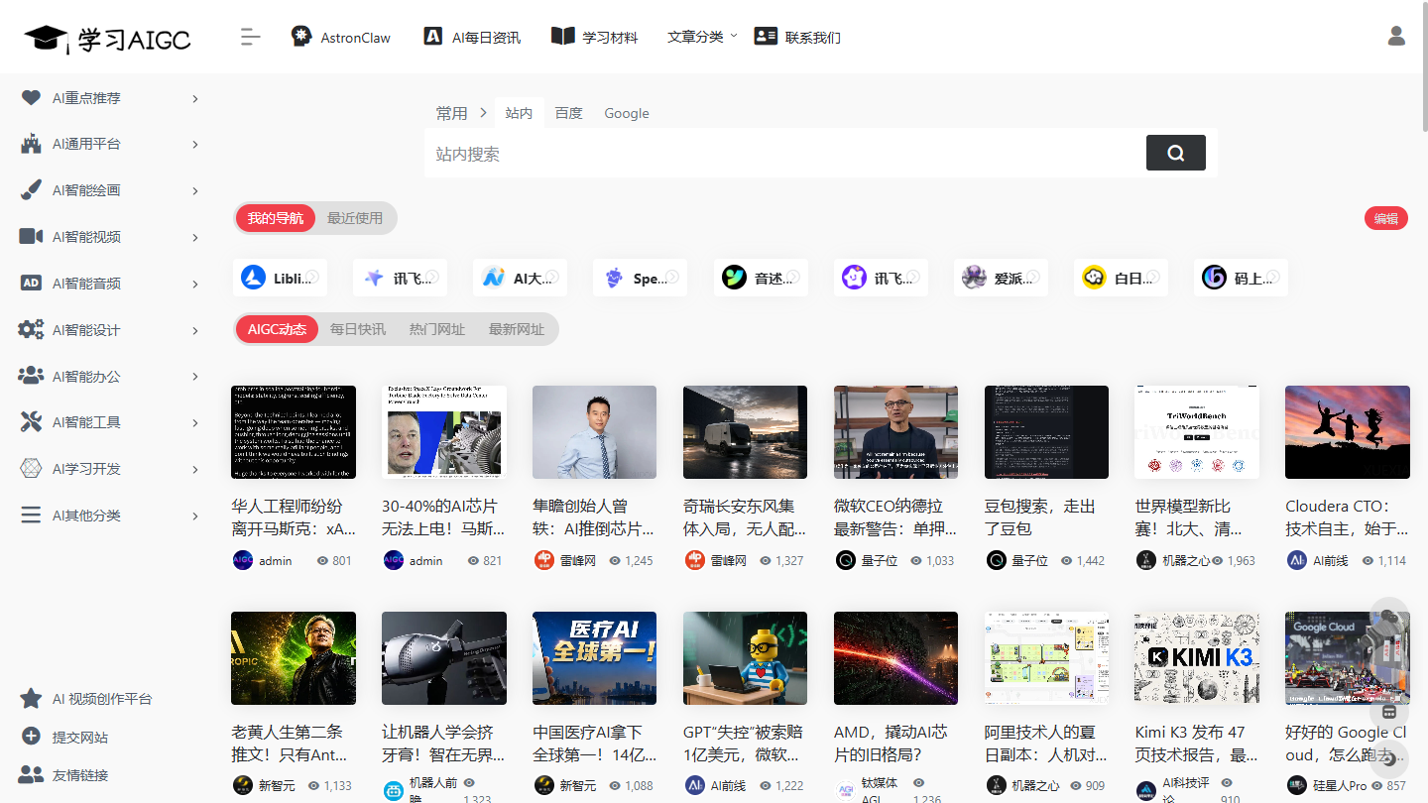The image size is (1428, 803).
Task: Open 学习材料 in the top menu
Action: click(x=595, y=37)
